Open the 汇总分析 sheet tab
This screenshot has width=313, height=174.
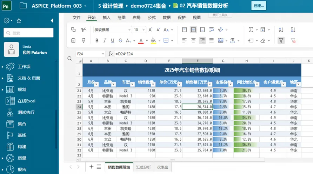[x=144, y=167]
